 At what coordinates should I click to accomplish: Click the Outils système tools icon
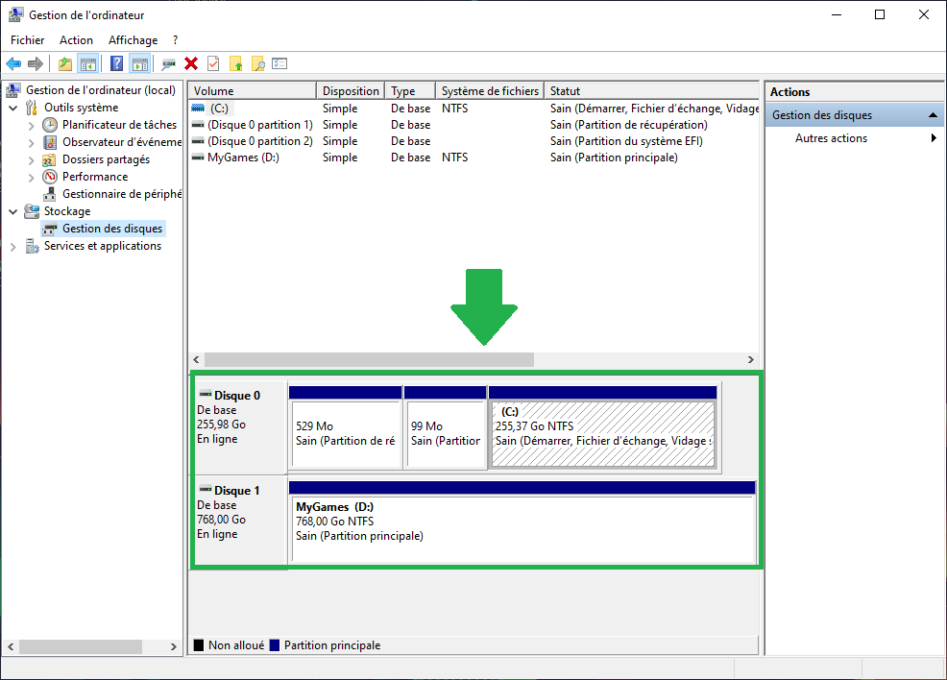32,108
